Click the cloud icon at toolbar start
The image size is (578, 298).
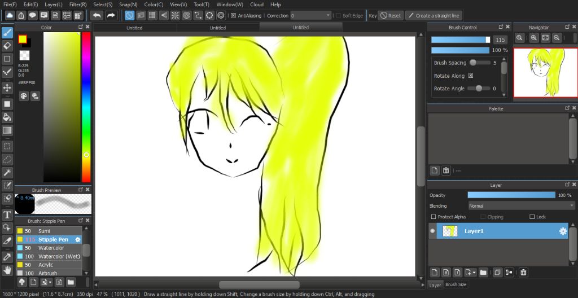click(10, 15)
